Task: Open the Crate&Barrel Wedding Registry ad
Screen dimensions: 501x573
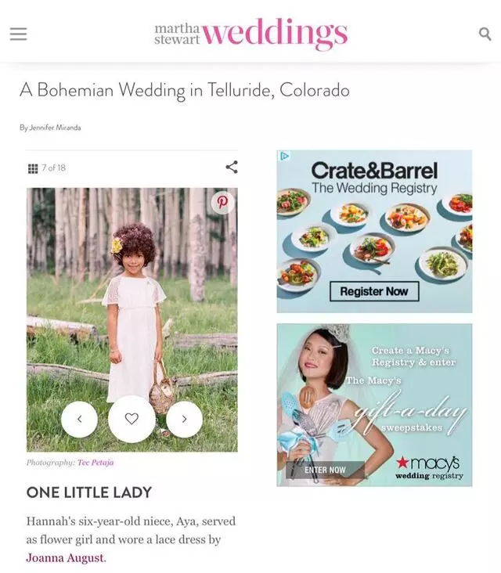Action: pyautogui.click(x=374, y=232)
